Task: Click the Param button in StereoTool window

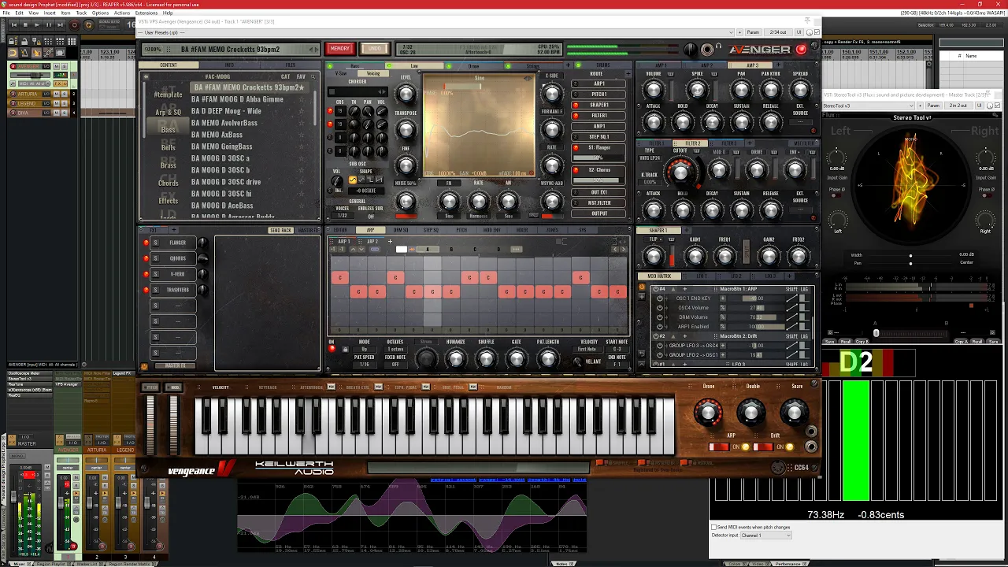Action: click(932, 106)
